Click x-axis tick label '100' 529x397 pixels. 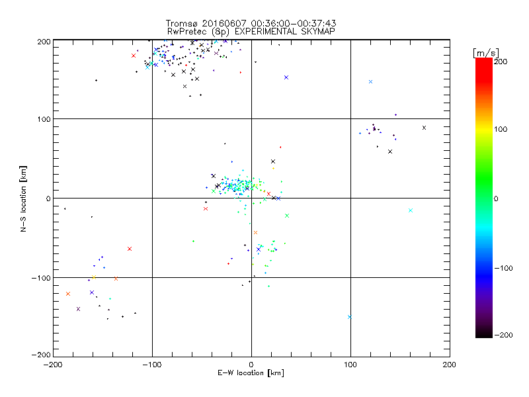350,365
